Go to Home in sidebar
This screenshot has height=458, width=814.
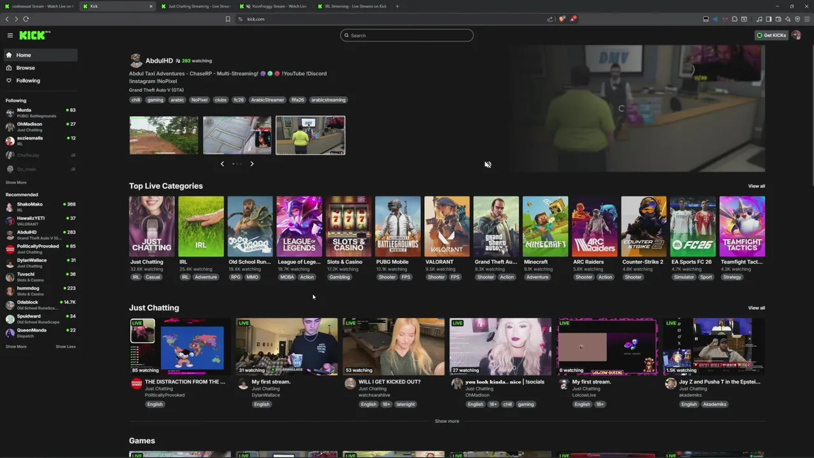[40, 55]
